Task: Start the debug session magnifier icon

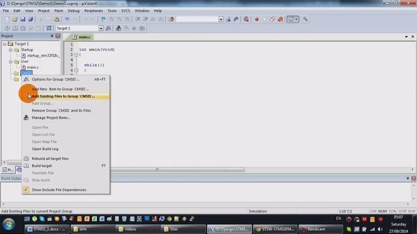Action: coord(246,19)
